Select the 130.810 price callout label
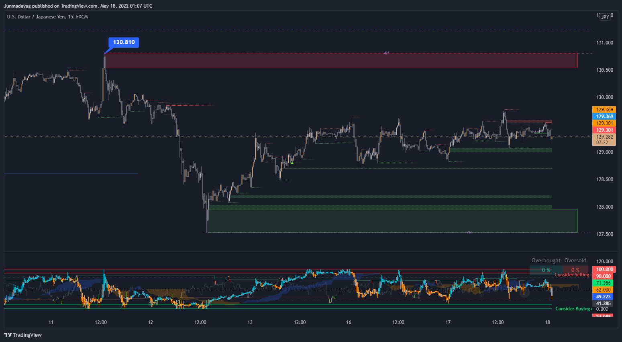The height and width of the screenshot is (342, 622). tap(124, 42)
